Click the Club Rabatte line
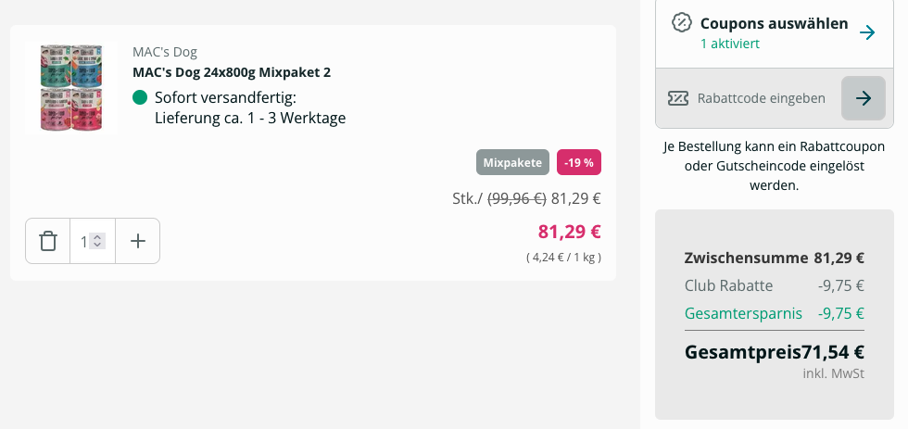This screenshot has width=908, height=429. [x=775, y=285]
